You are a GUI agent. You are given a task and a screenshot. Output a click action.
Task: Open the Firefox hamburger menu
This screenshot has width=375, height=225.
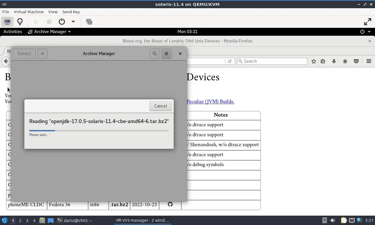tap(369, 61)
